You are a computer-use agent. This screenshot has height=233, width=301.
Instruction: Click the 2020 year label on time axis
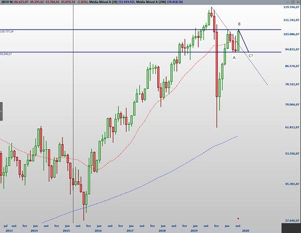245,230
